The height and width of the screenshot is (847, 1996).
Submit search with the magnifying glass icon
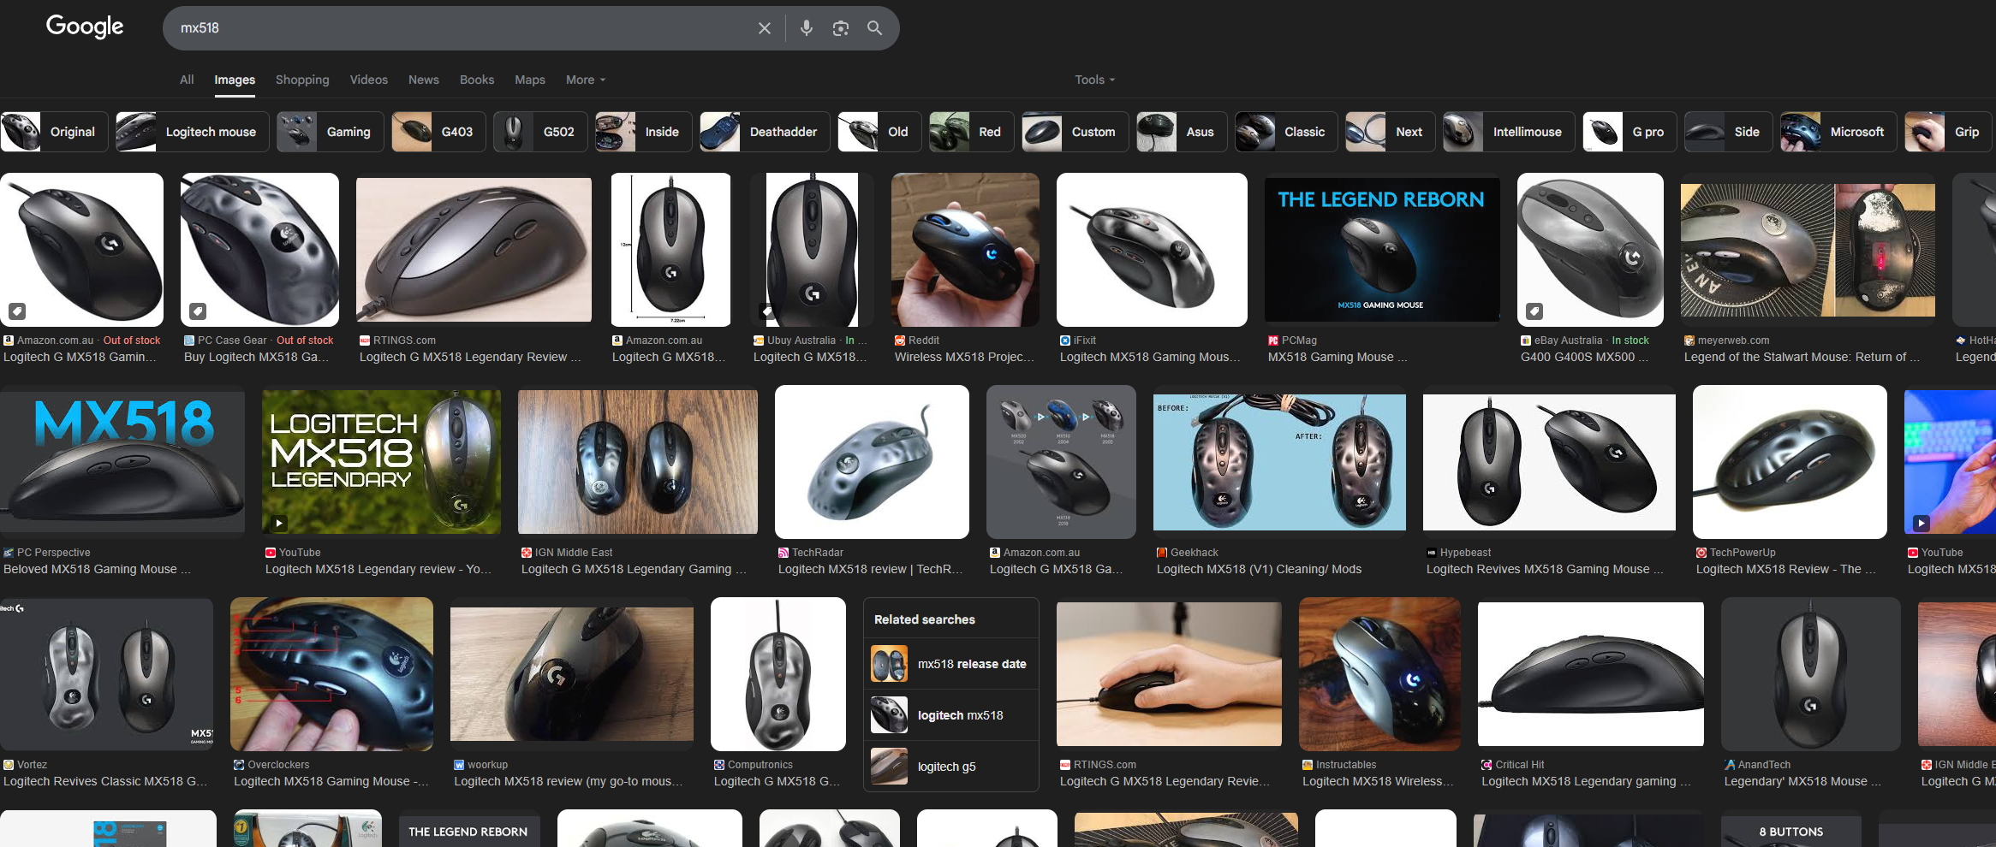[x=874, y=28]
